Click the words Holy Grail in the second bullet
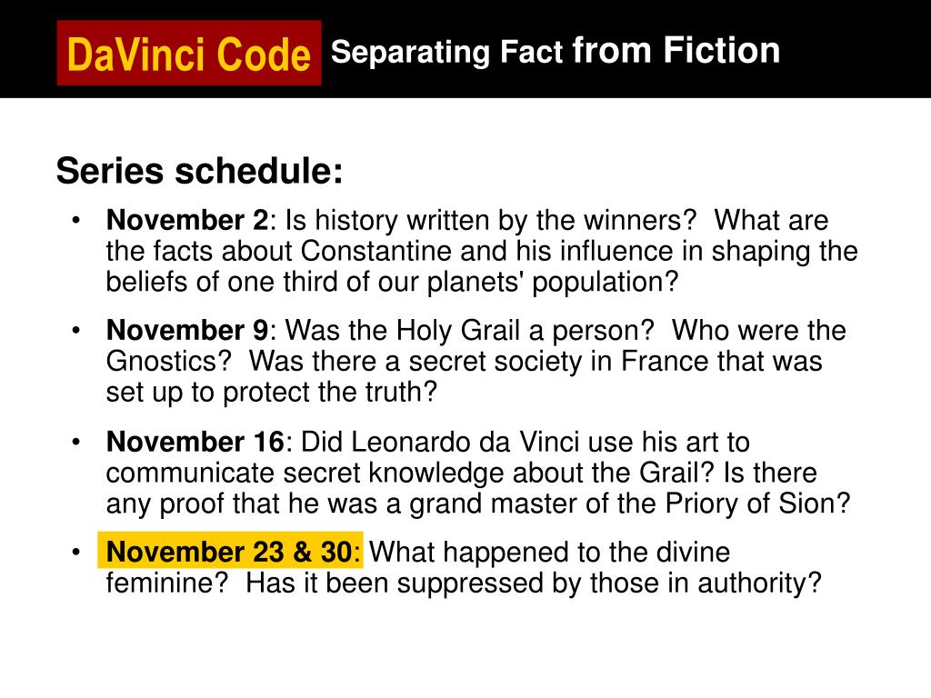 [x=458, y=330]
